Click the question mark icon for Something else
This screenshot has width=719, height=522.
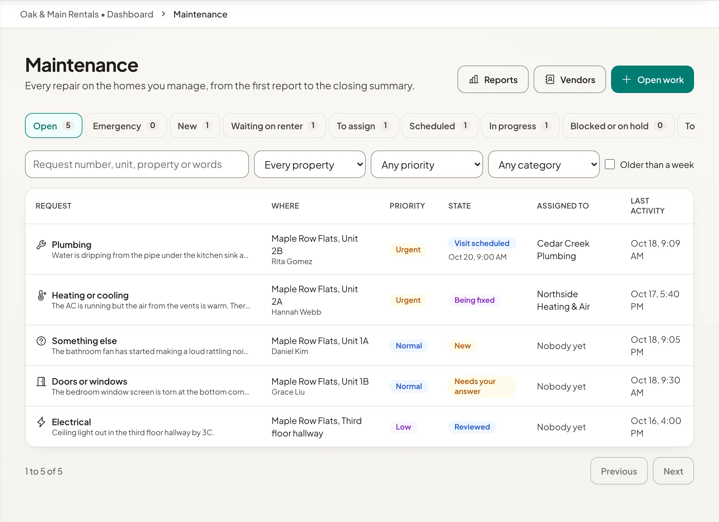pos(41,341)
